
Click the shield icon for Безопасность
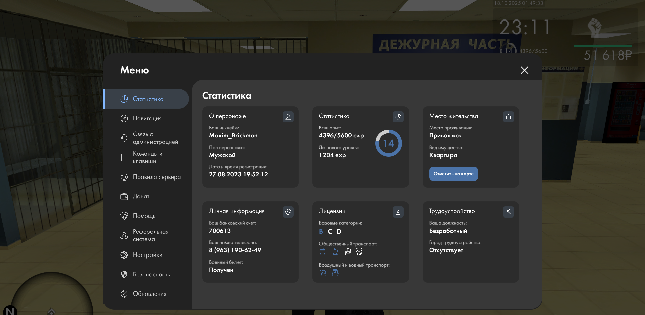pyautogui.click(x=124, y=274)
